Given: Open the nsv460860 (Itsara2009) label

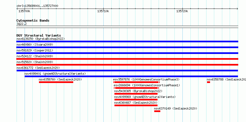Looking at the screenshot, I should 35,45.
